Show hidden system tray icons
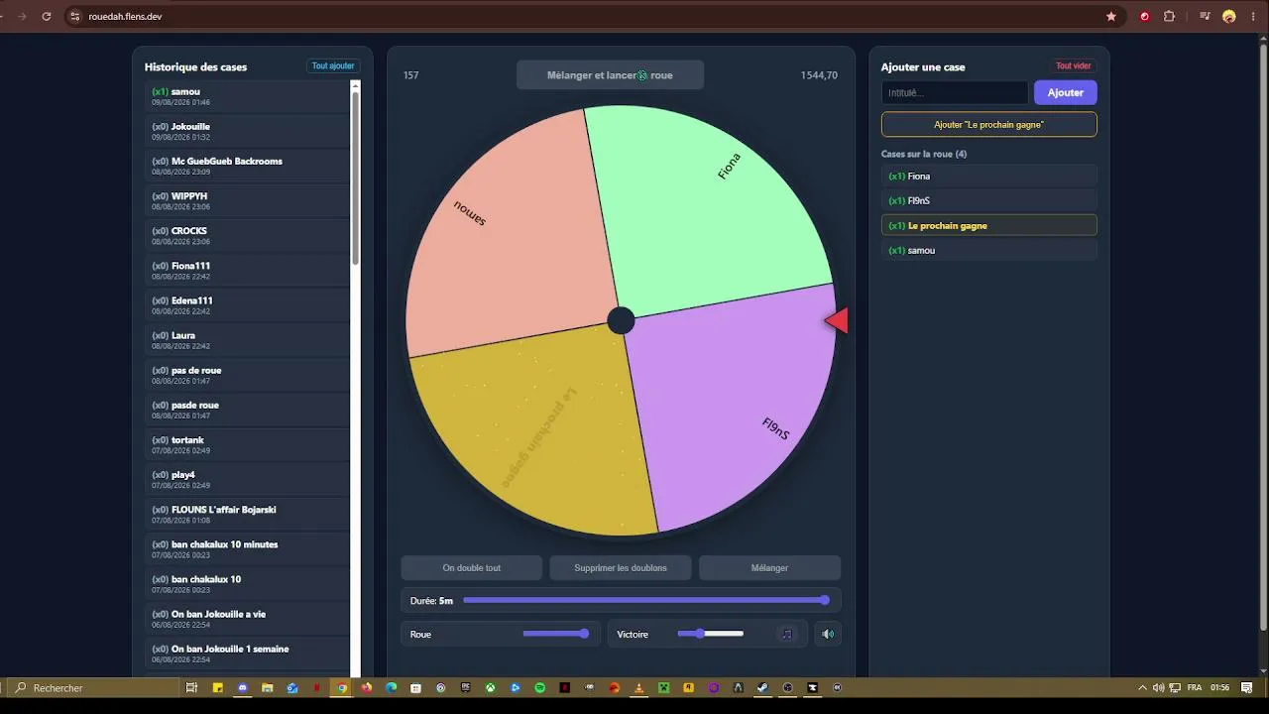The width and height of the screenshot is (1269, 714). (x=1142, y=687)
